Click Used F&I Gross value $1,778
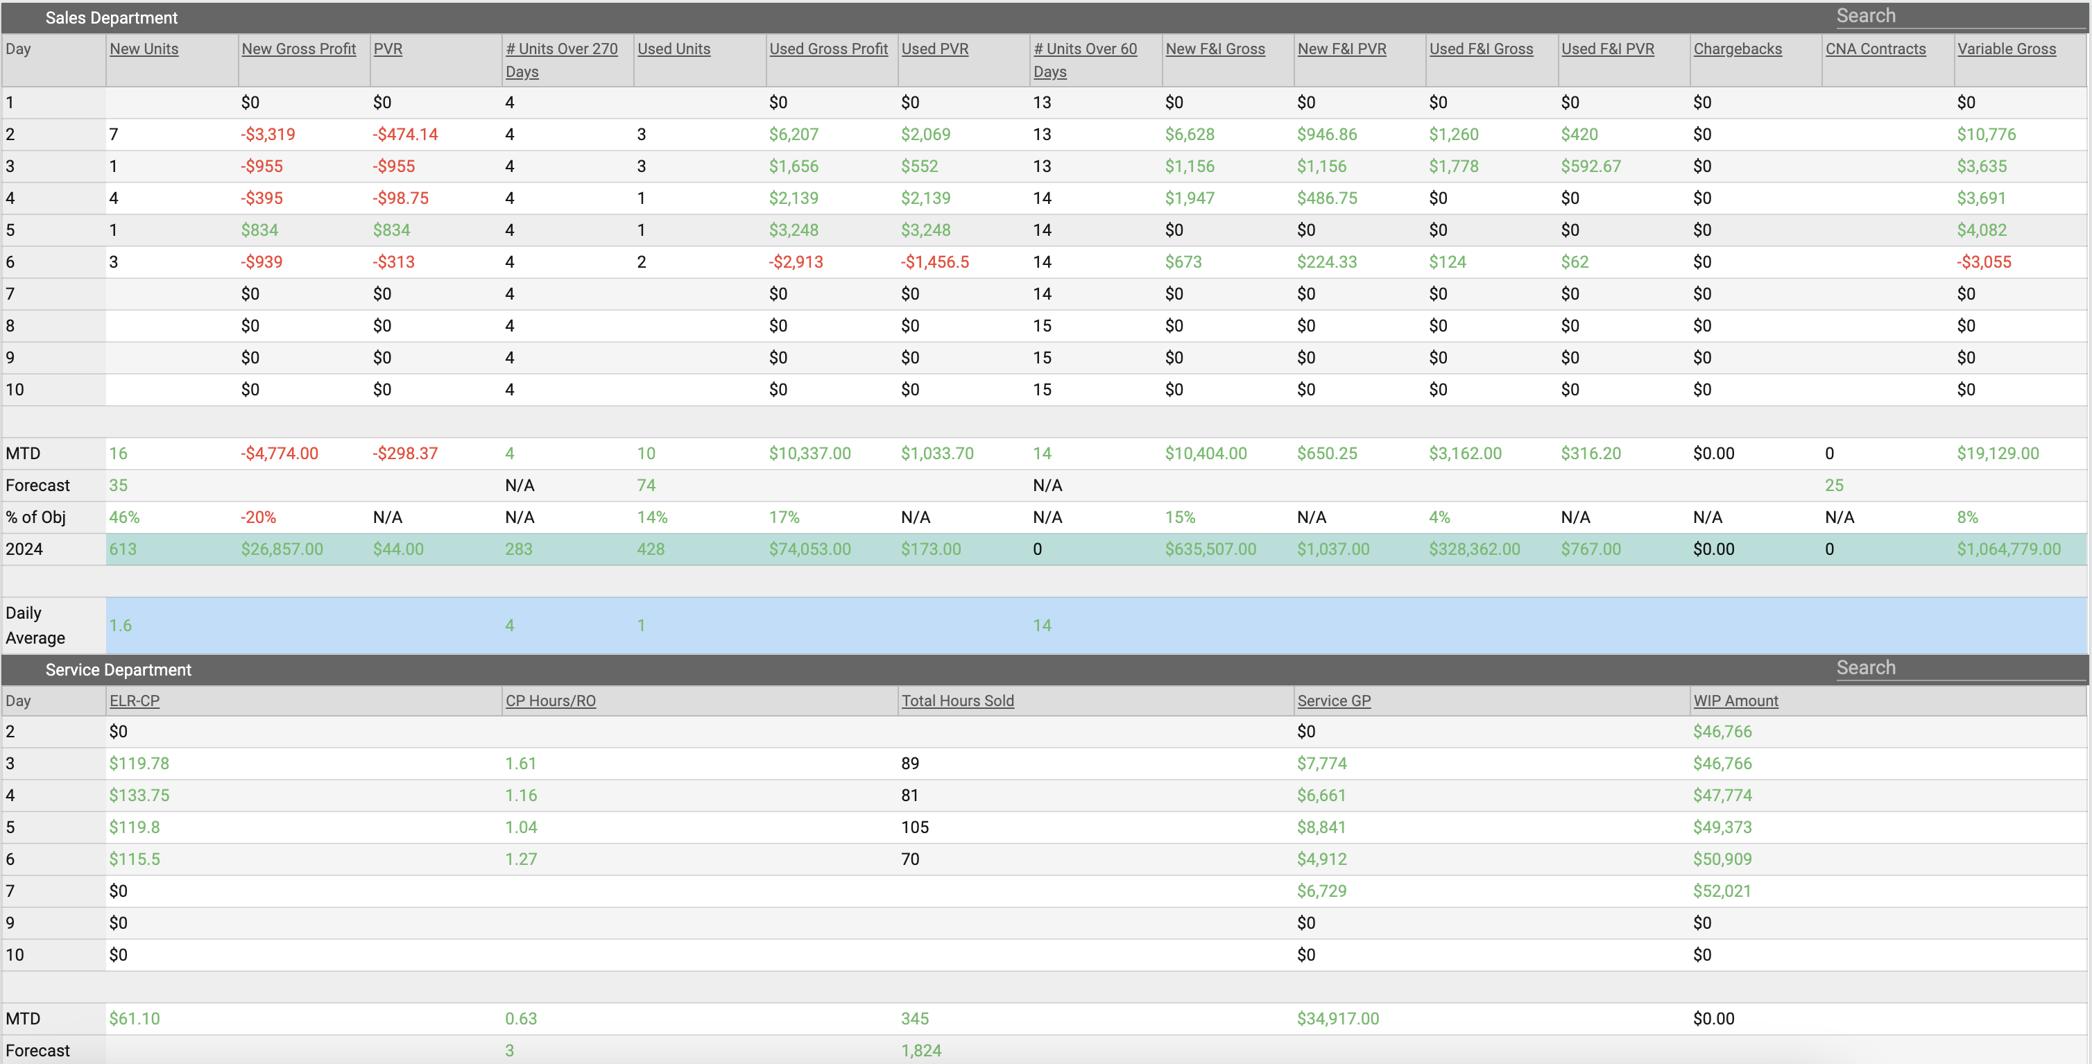Image resolution: width=2092 pixels, height=1064 pixels. pyautogui.click(x=1454, y=166)
